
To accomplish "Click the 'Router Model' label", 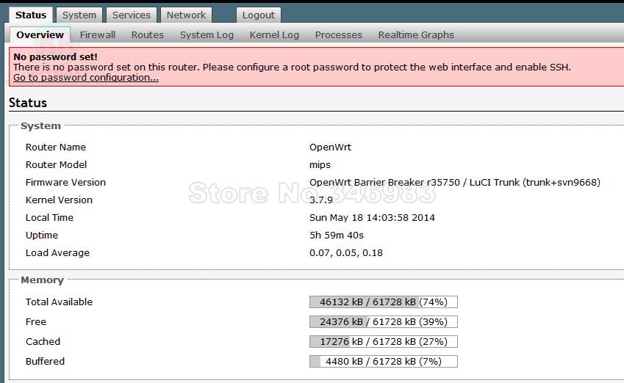I will [56, 164].
